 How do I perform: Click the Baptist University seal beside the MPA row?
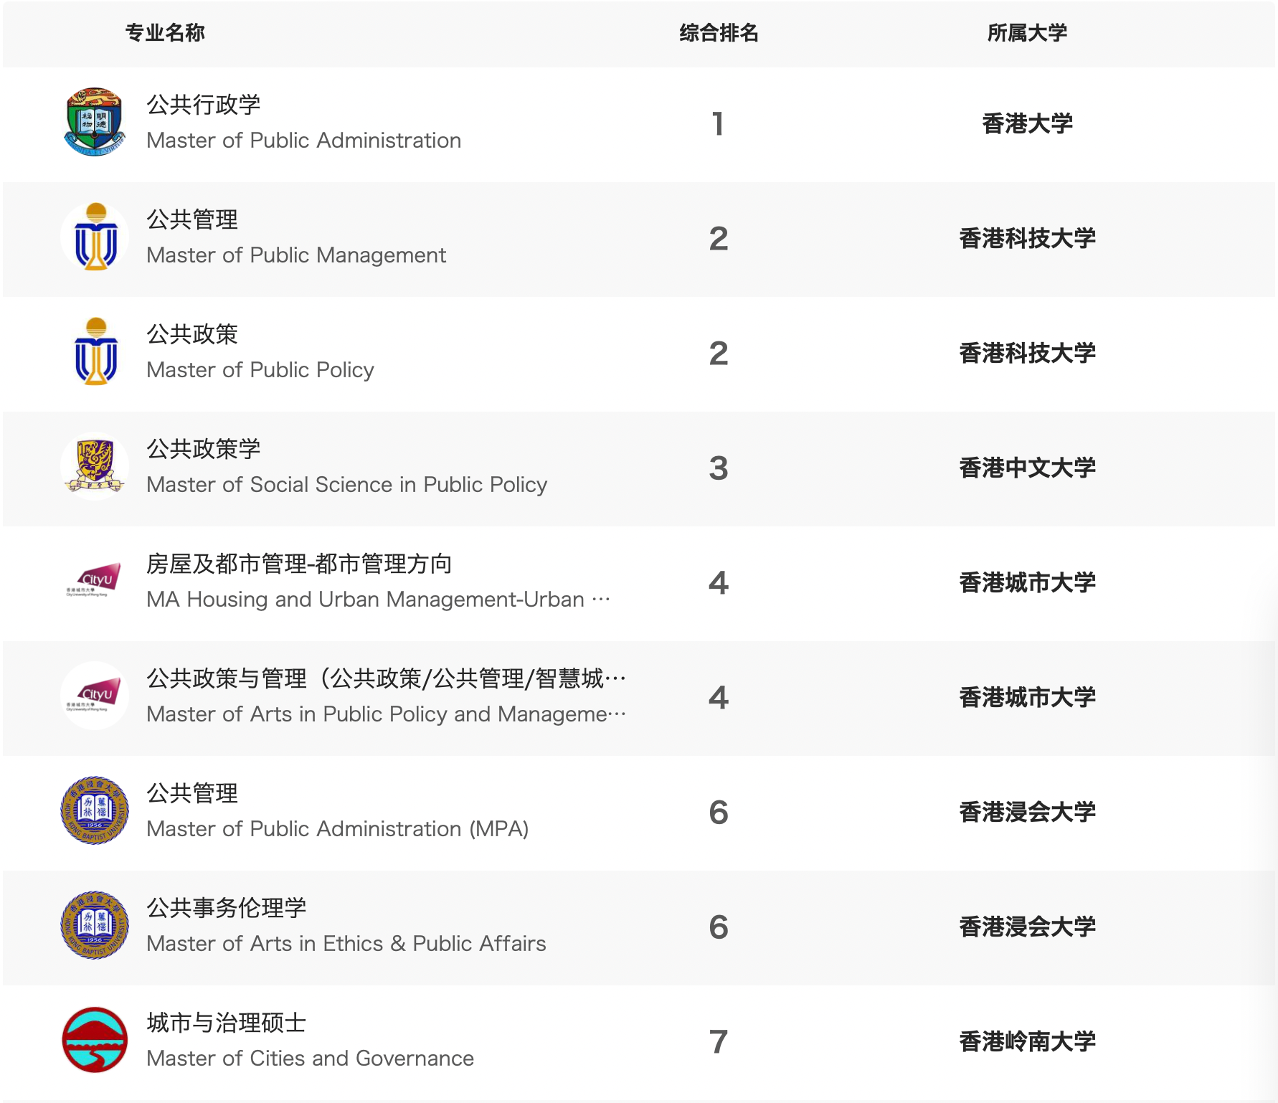click(95, 811)
